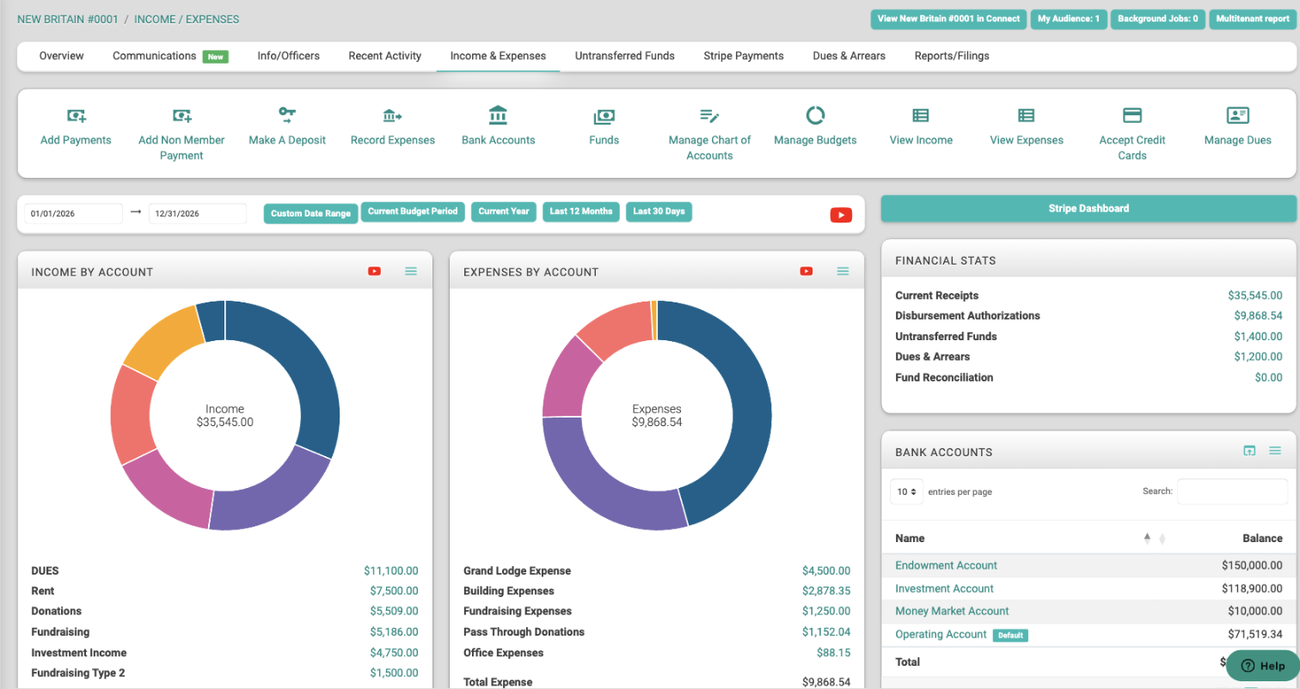
Task: Open the Bank Accounts building icon
Action: pos(498,115)
